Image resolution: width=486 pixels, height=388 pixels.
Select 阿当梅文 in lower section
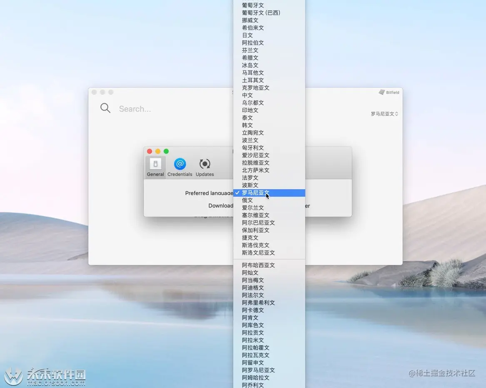point(269,280)
